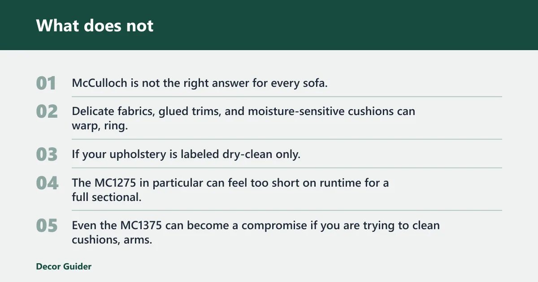Click the divider line below item 01
Screen dimensions: 538x282
pos(287,97)
